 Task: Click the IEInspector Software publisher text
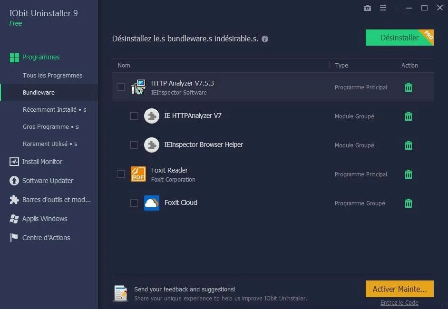coord(179,93)
